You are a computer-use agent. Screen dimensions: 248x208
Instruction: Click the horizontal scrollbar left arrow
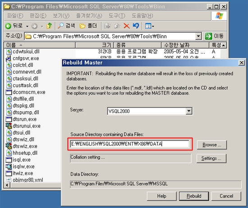7,185
